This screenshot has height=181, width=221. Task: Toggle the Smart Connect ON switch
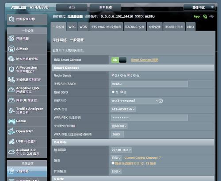(119, 60)
